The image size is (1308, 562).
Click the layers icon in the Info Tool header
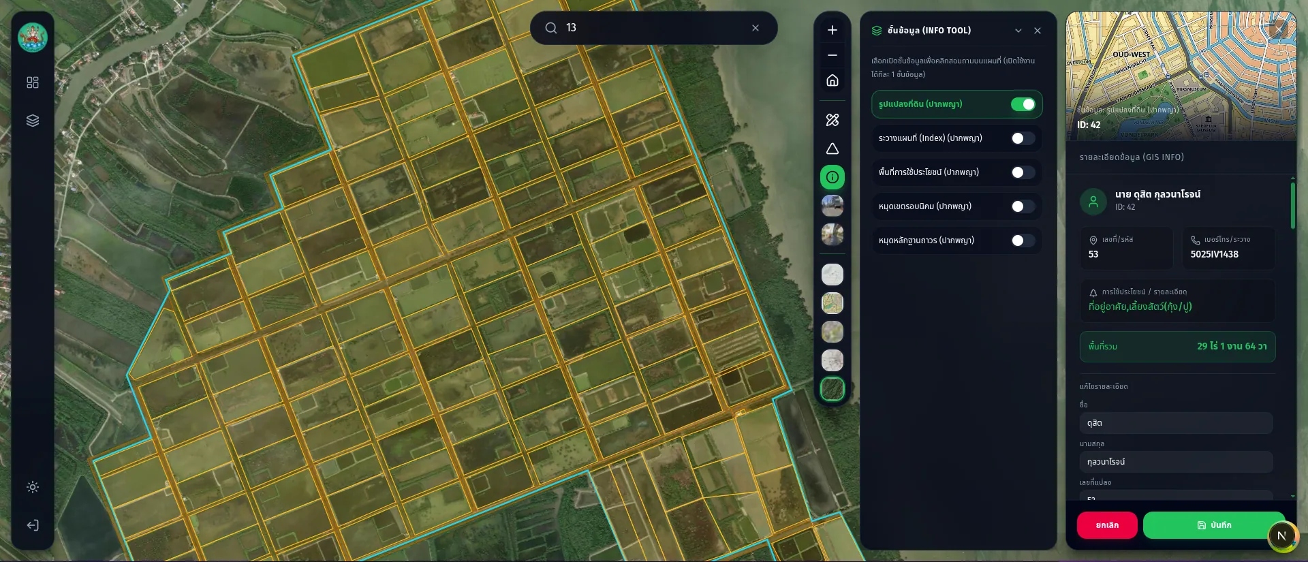point(877,31)
